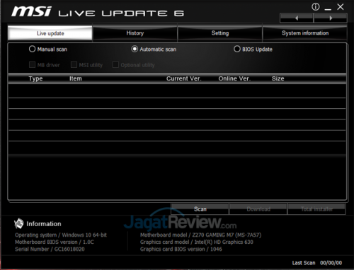Screen dimensions: 354x270
Task: Click Graphics card model Intel HD text
Action: (x=197, y=242)
